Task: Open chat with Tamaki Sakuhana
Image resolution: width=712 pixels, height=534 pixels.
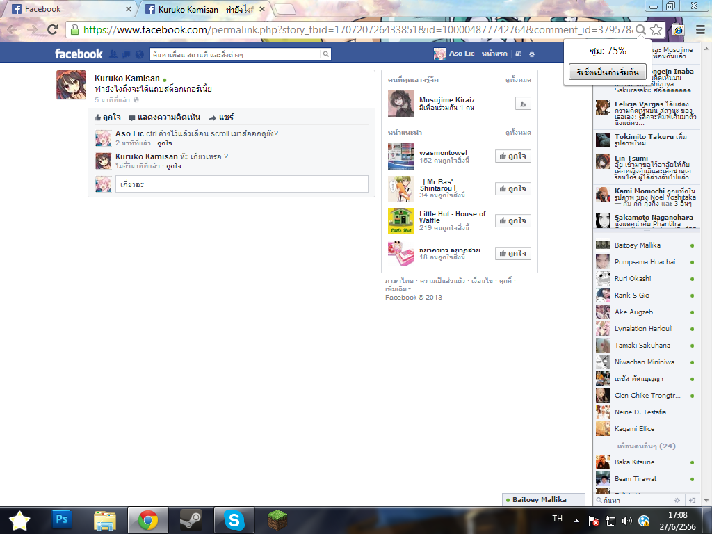Action: pos(647,346)
